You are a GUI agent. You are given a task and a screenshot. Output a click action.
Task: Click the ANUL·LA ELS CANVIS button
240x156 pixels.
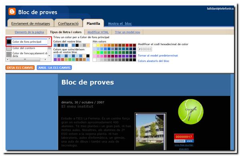pyautogui.click(x=54, y=68)
